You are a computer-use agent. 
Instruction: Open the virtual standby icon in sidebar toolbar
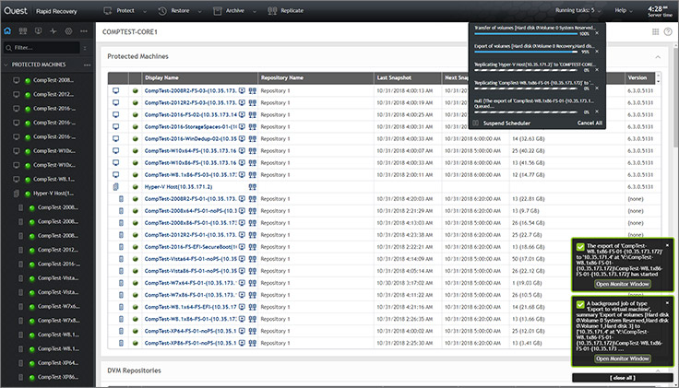(38, 31)
